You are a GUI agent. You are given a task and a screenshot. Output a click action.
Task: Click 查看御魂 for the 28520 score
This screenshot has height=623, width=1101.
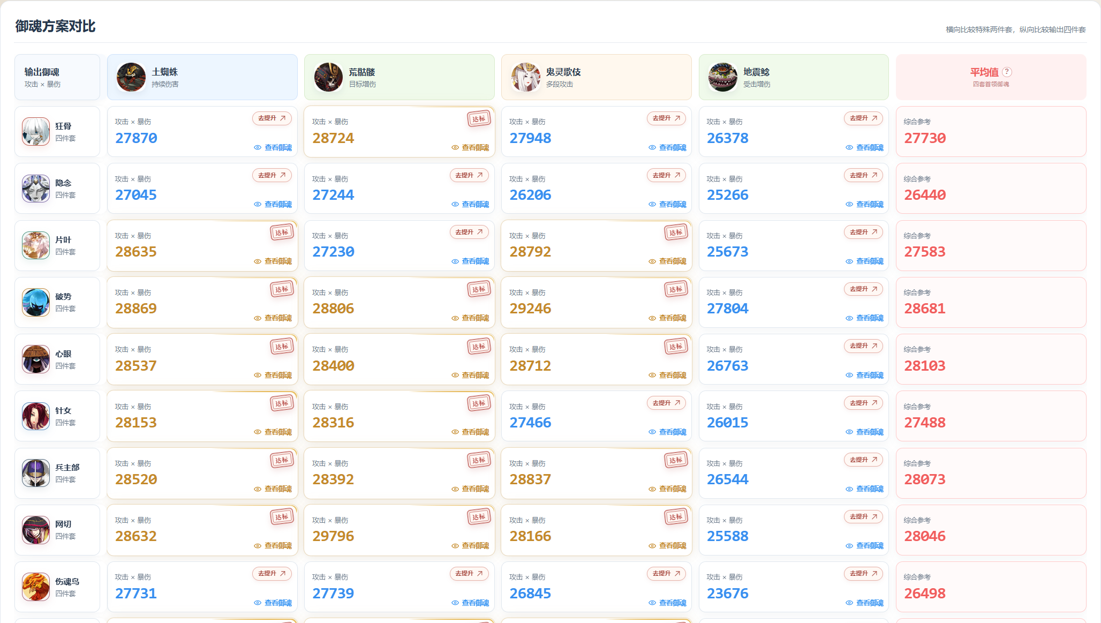(x=273, y=489)
